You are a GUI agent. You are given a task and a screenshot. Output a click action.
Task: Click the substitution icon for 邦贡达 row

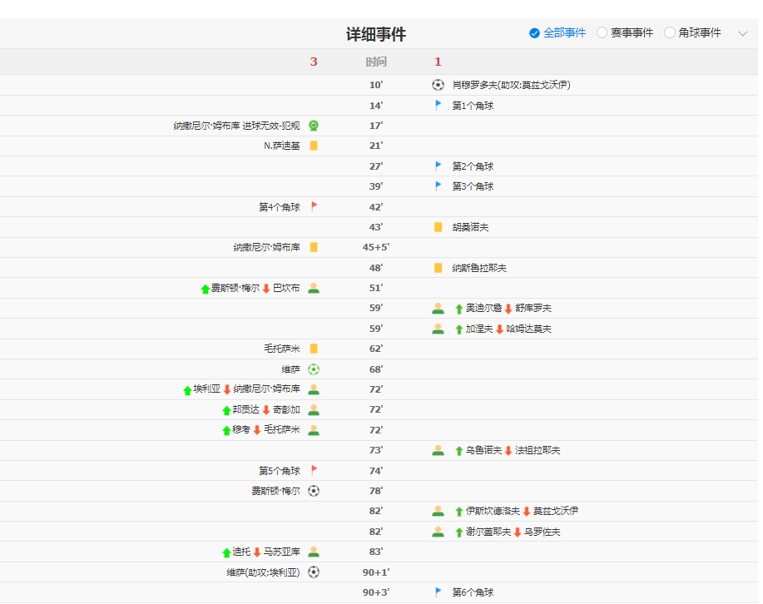314,410
